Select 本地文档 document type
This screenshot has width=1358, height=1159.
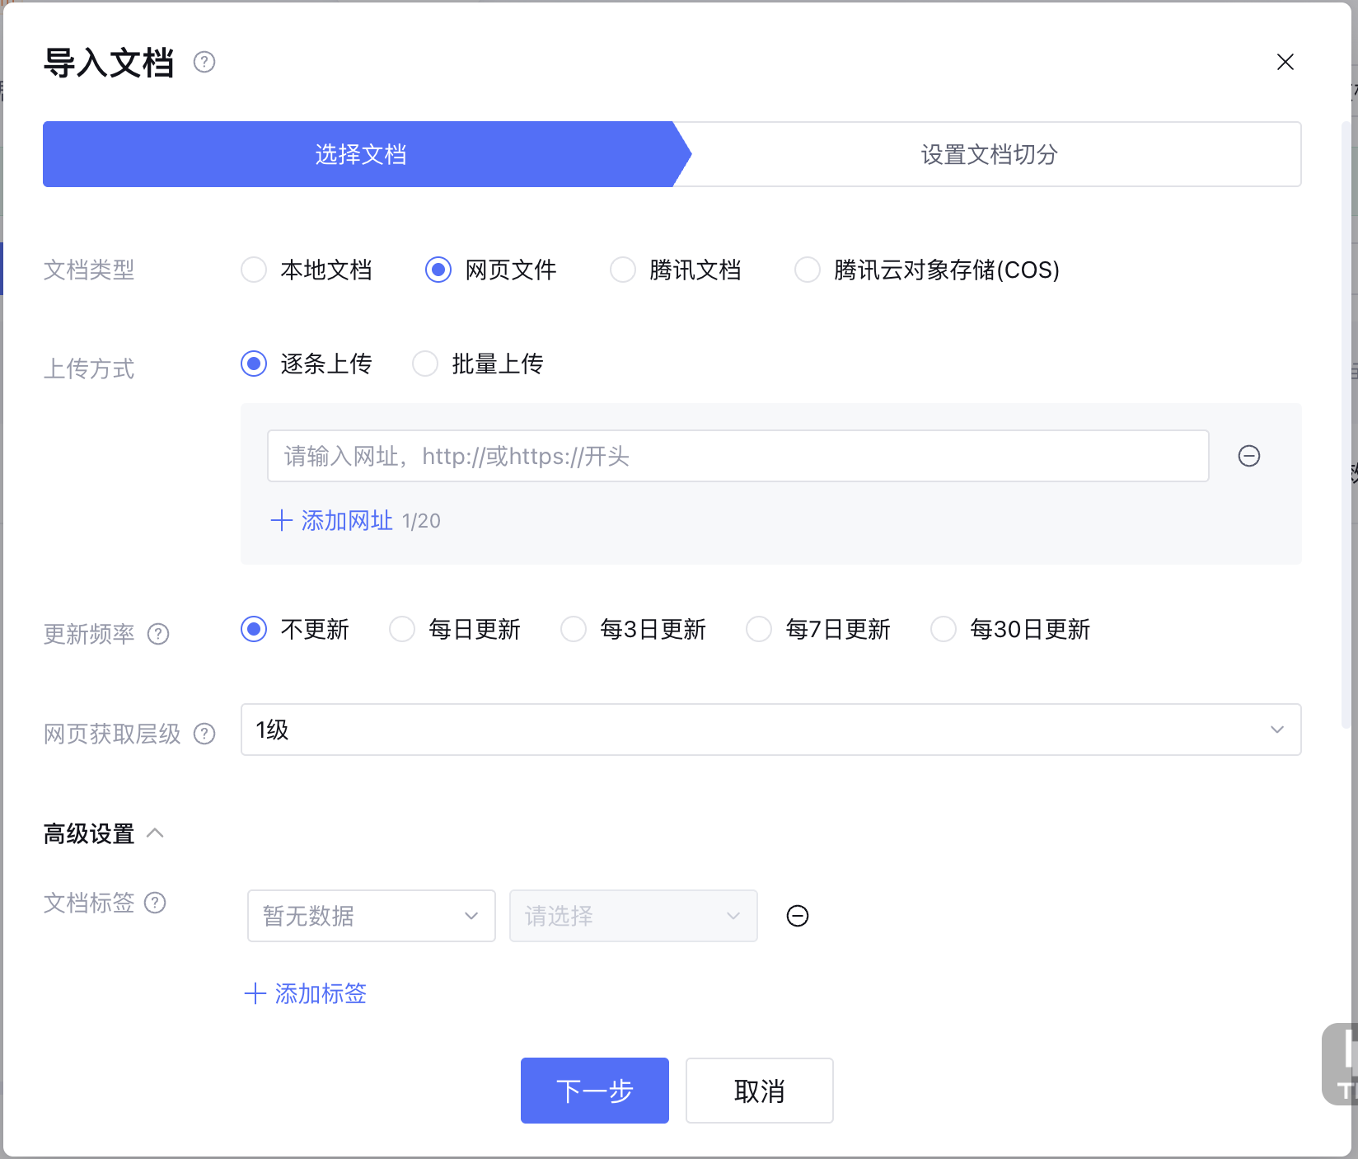[254, 270]
